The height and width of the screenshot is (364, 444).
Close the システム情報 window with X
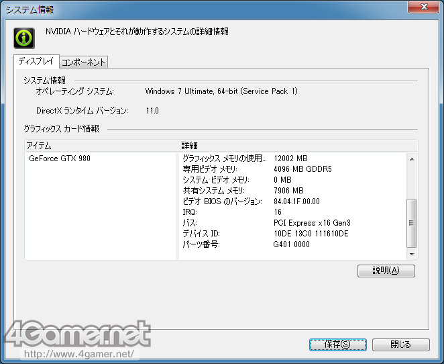click(x=423, y=8)
